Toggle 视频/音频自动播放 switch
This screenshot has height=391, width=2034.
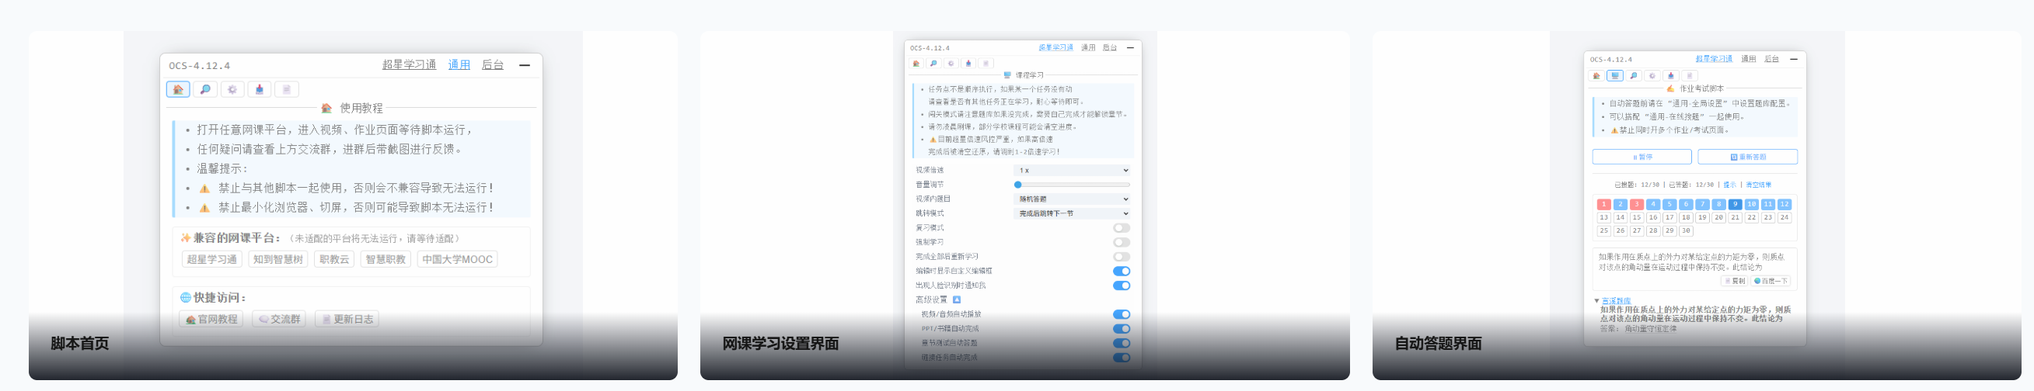[1122, 314]
